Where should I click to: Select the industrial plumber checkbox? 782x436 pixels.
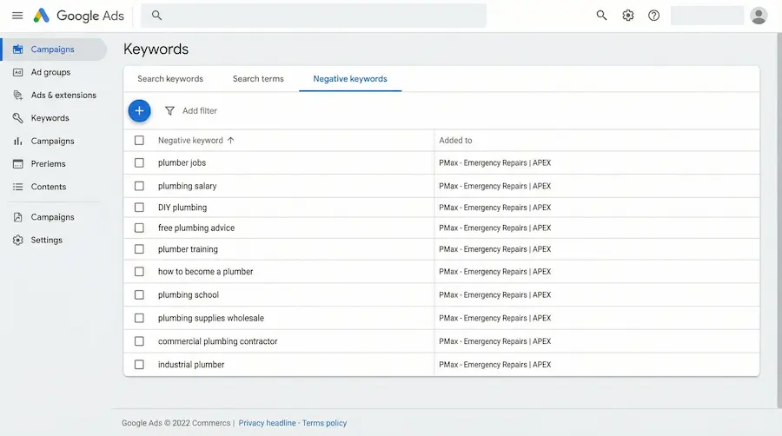point(139,365)
